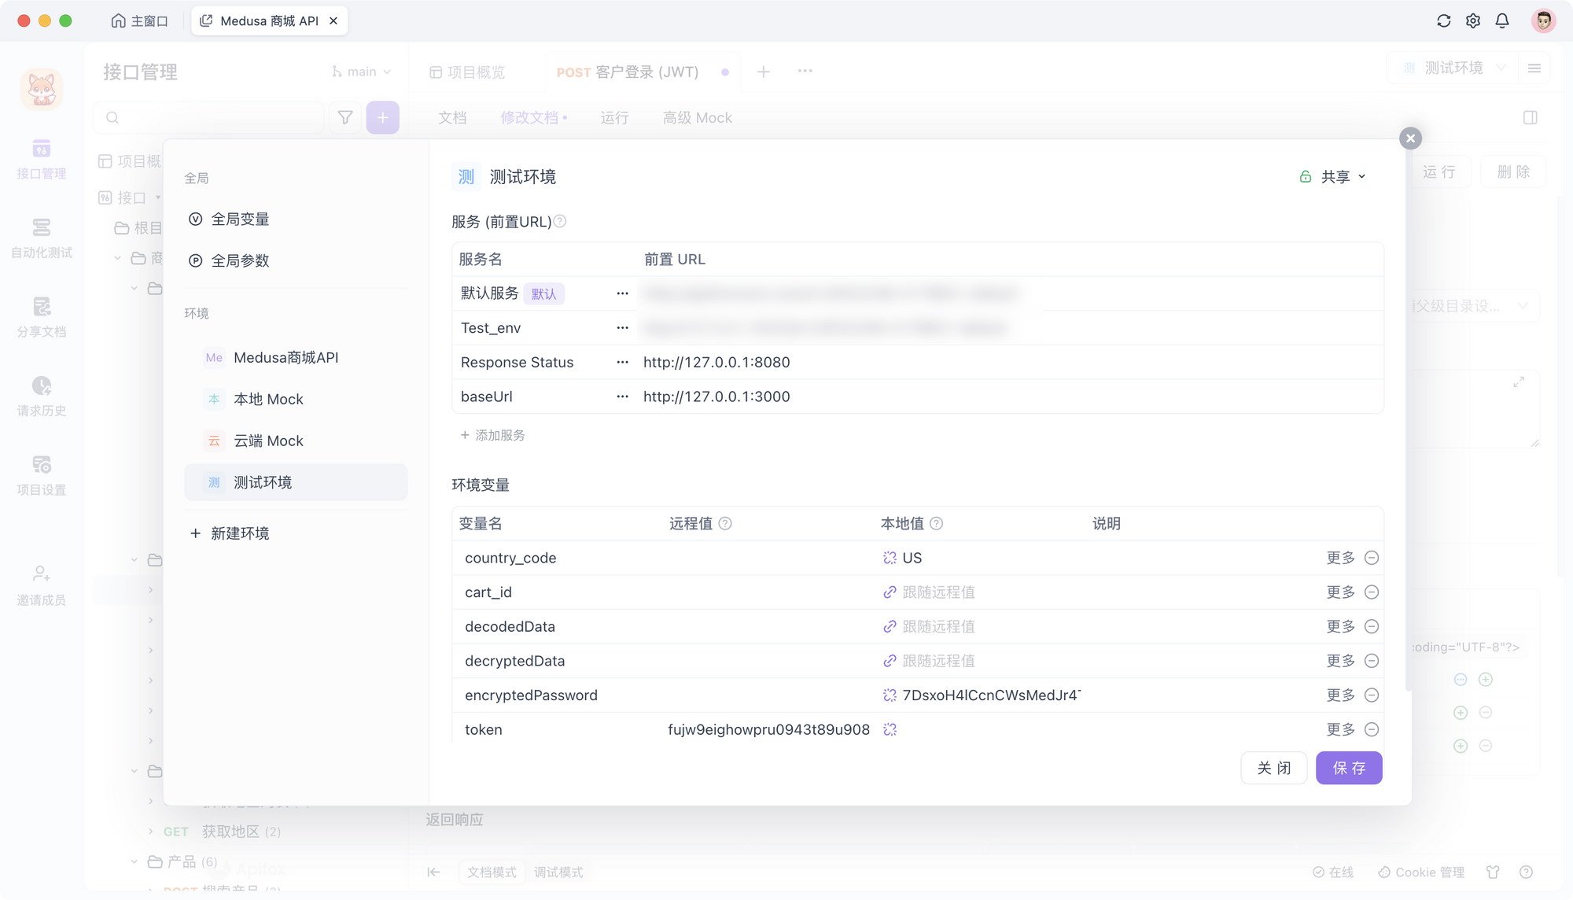Click help icon next to 服务 (前置URL)

(560, 222)
